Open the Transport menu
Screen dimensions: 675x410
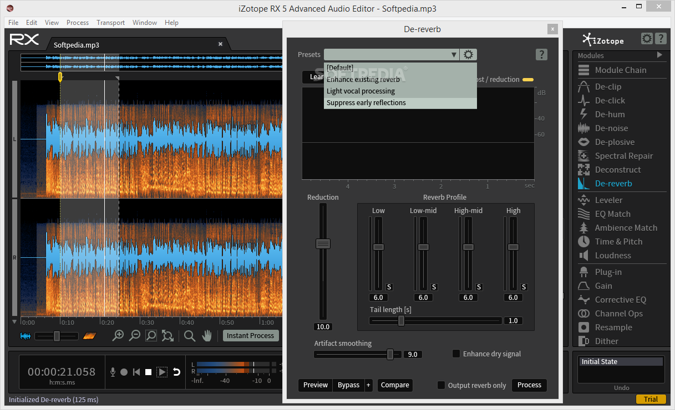111,23
